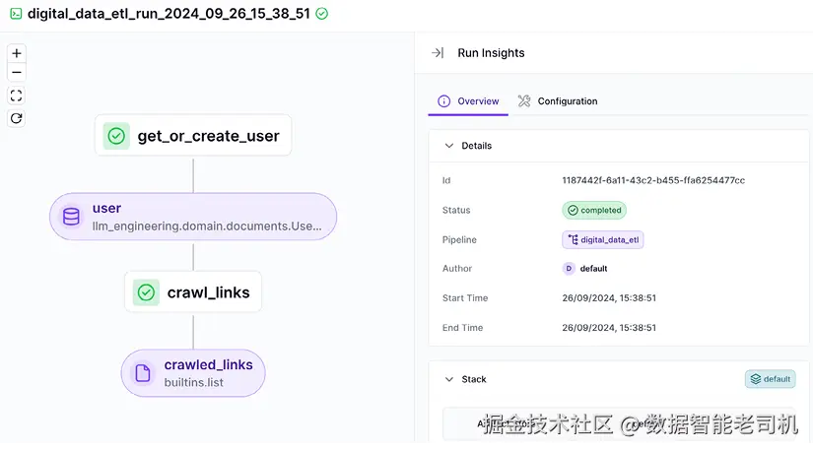Click get_or_create_user step check icon
The width and height of the screenshot is (813, 451).
pyautogui.click(x=116, y=136)
